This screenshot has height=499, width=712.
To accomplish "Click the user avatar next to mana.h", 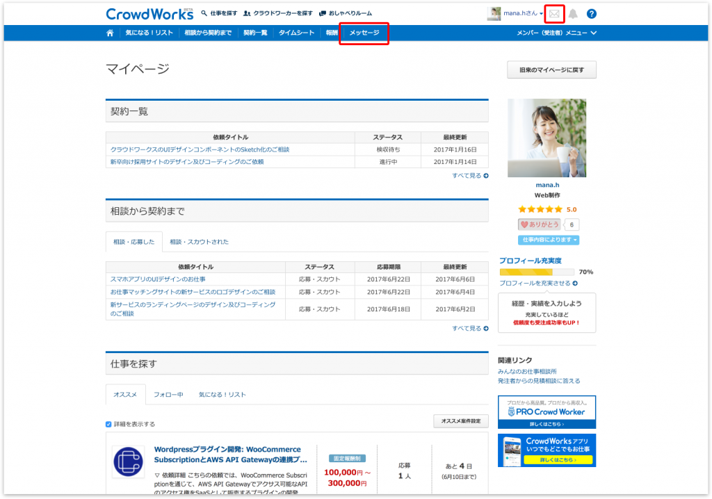I will pos(494,13).
